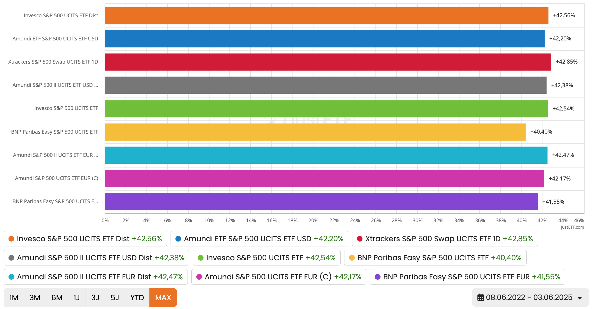Click the yellow dot in the BNP Paribas legend
Image resolution: width=592 pixels, height=309 pixels.
(351, 258)
